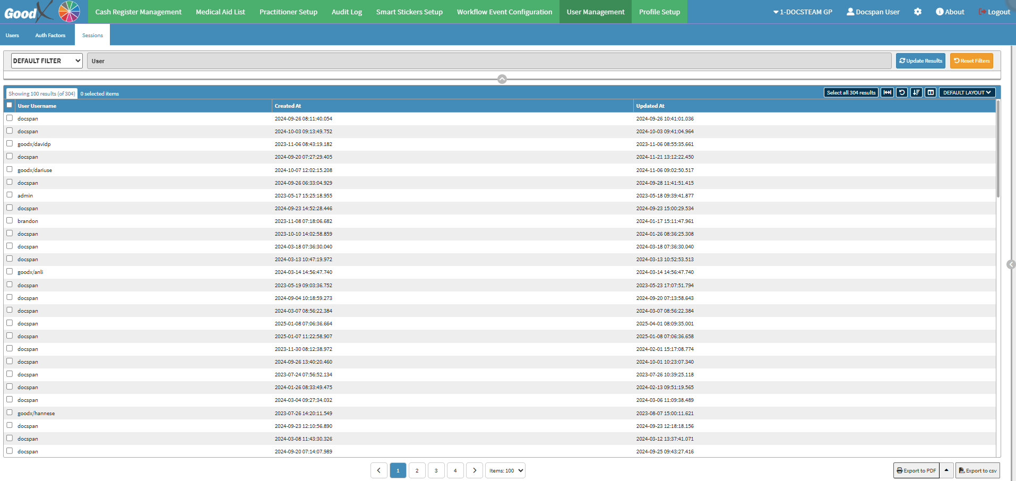Click the auto-fit column width icon
Image resolution: width=1016 pixels, height=481 pixels.
coord(887,92)
